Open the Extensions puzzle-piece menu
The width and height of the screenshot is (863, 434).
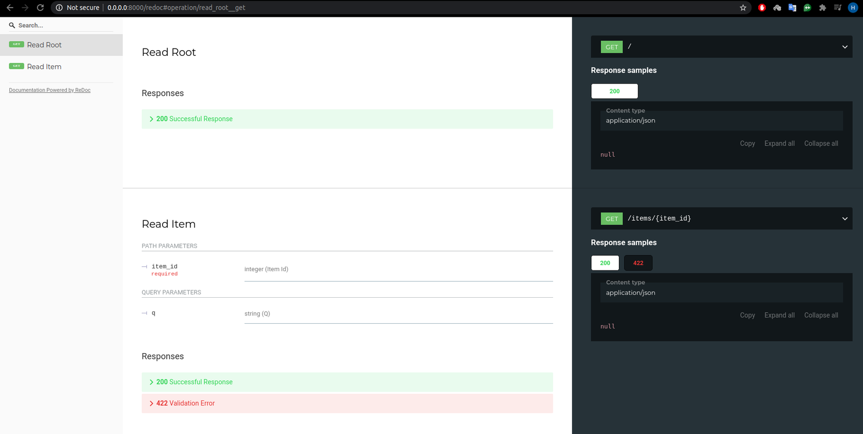coord(823,8)
